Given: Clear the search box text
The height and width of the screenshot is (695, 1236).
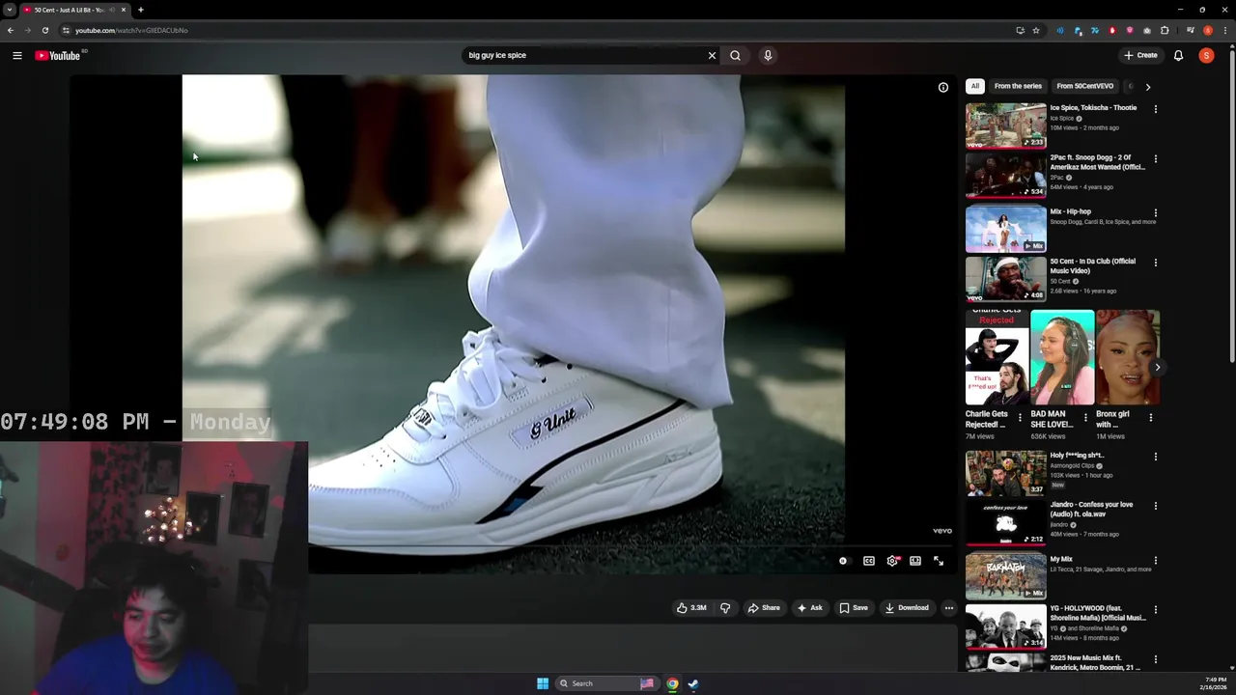Looking at the screenshot, I should 712,55.
